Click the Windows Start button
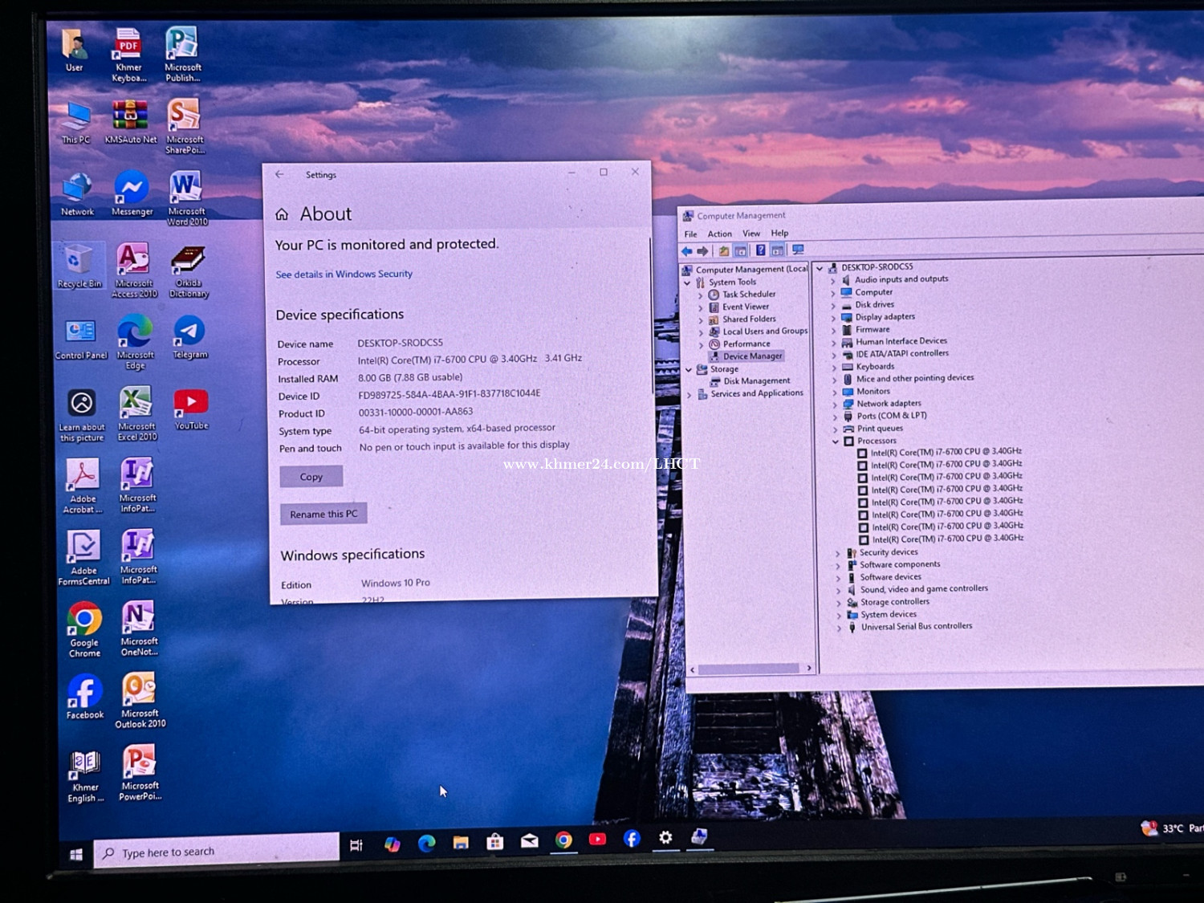 (x=76, y=855)
